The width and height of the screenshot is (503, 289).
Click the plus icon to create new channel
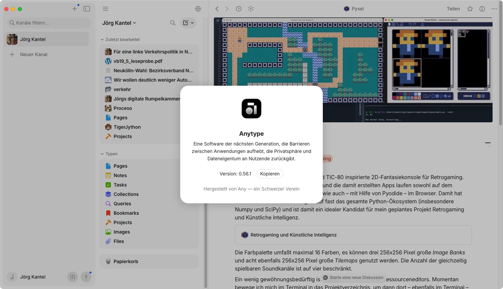point(75,9)
